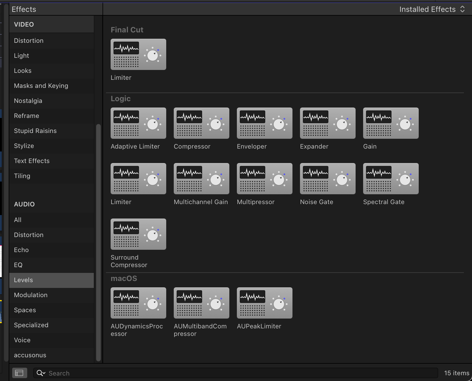Select the Adaptive Limiter effect icon
This screenshot has width=472, height=381.
click(x=138, y=123)
